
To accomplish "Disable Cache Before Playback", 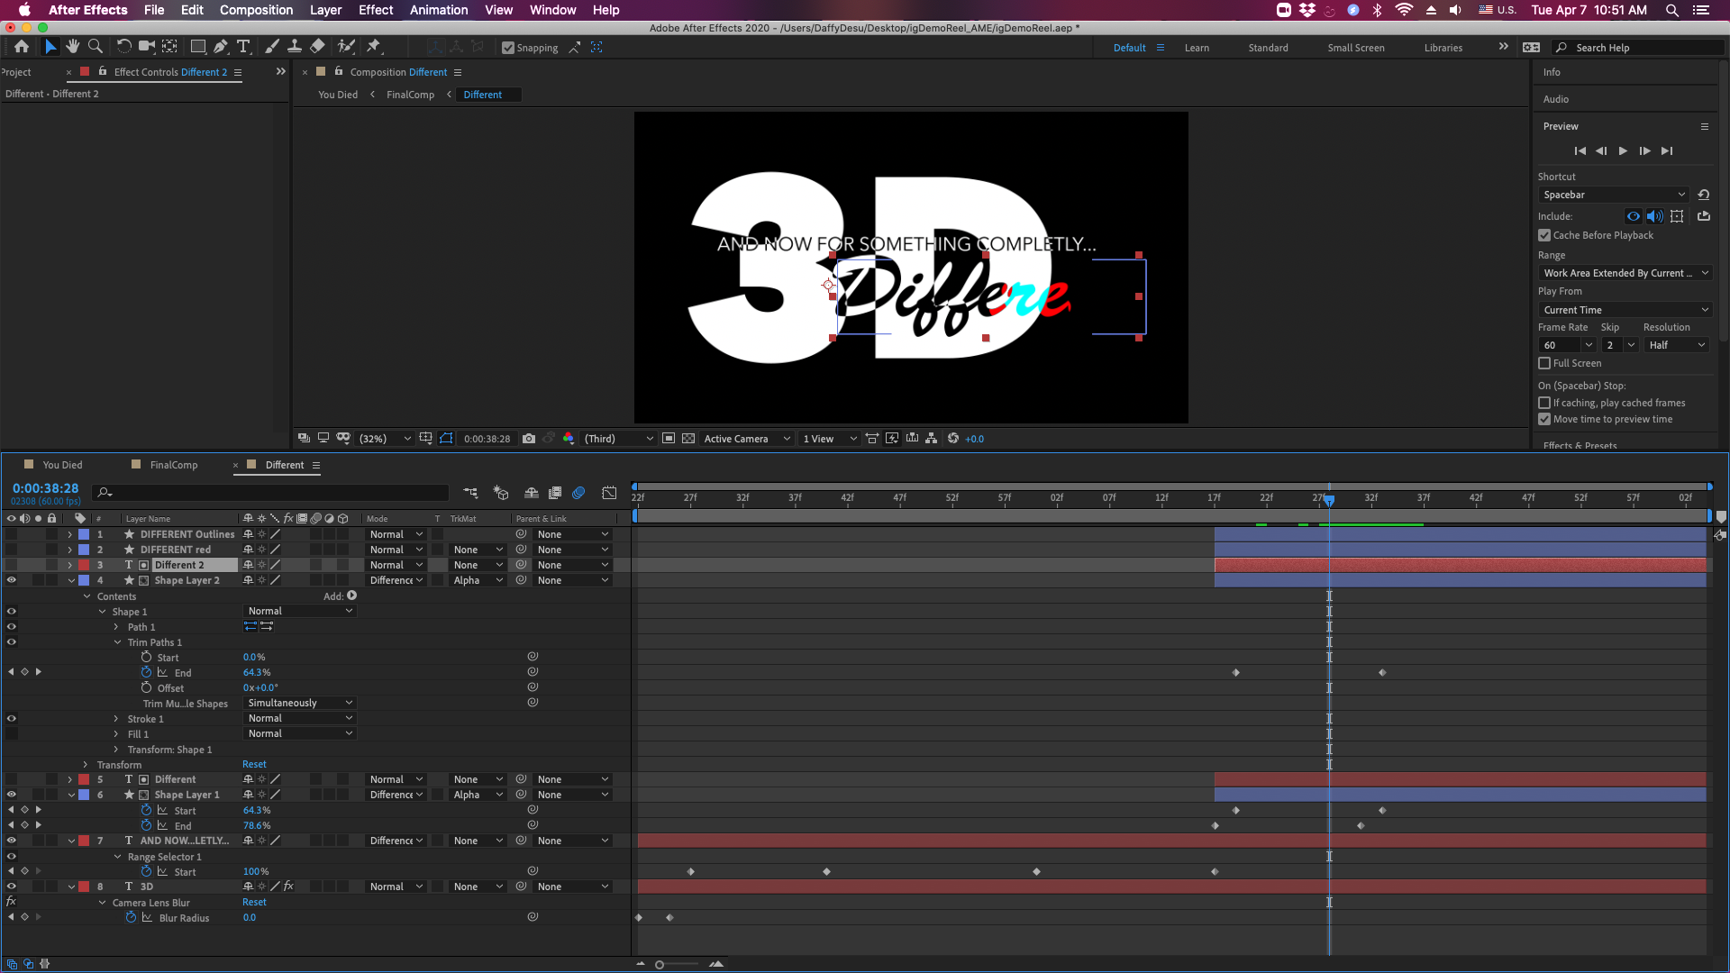I will click(1544, 235).
